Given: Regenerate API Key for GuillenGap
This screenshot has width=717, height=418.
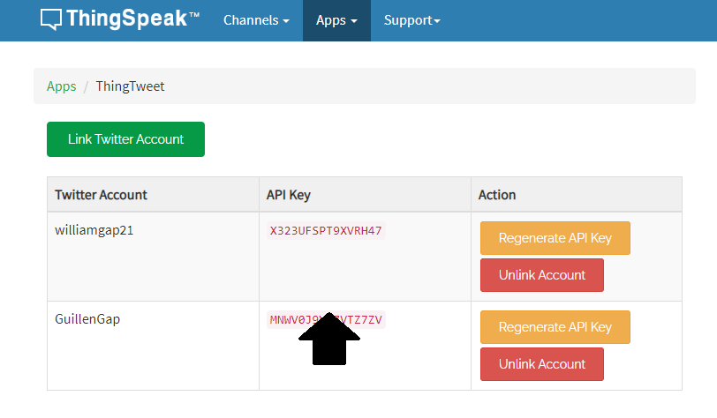Looking at the screenshot, I should (555, 327).
